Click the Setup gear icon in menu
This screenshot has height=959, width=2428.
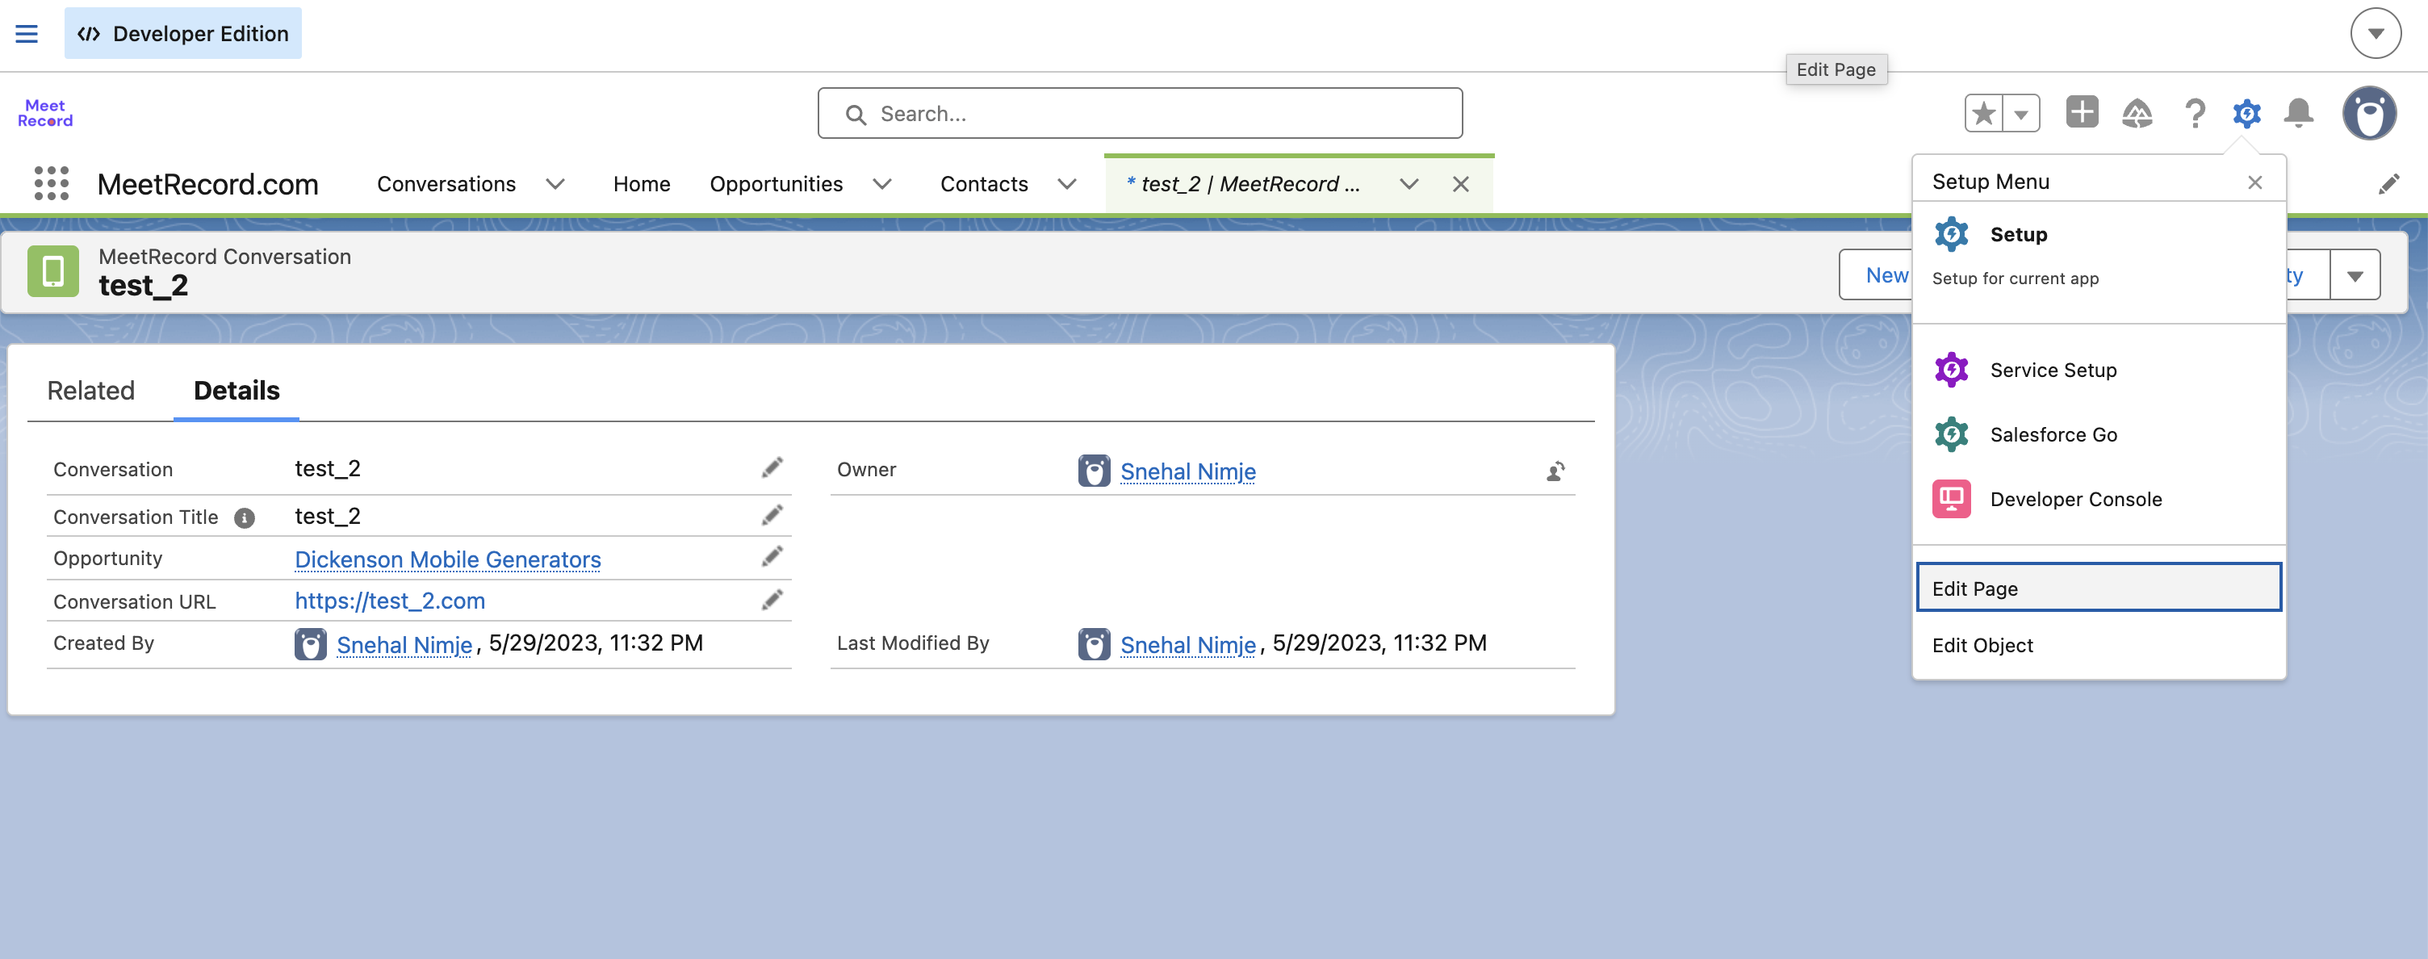1951,234
